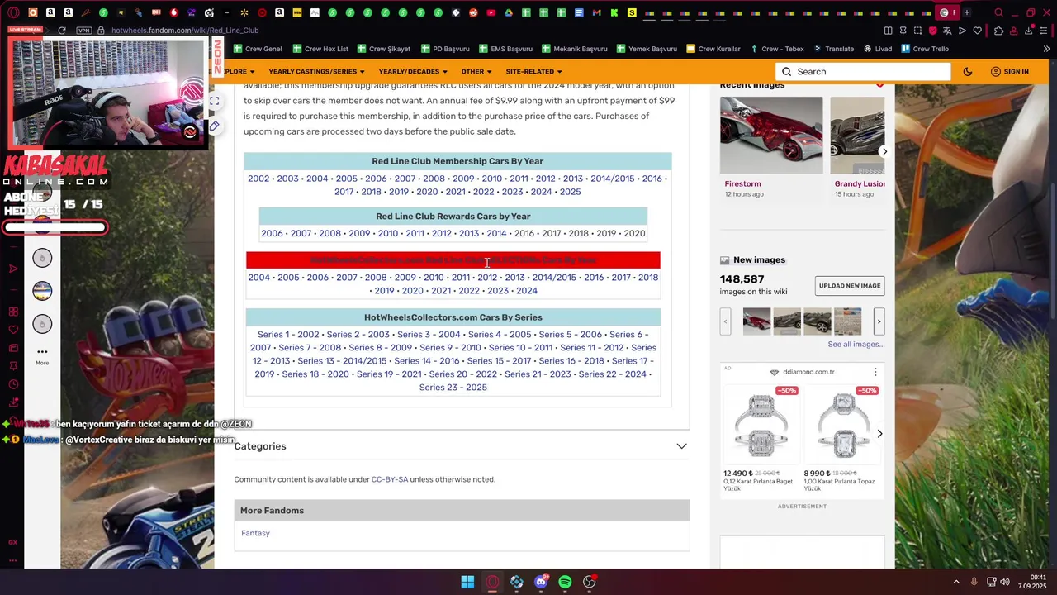This screenshot has height=595, width=1057.
Task: Open the extensions puzzle icon
Action: (x=998, y=31)
